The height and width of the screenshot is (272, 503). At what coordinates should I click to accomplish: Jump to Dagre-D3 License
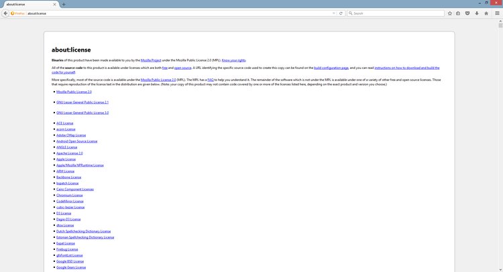(x=68, y=220)
